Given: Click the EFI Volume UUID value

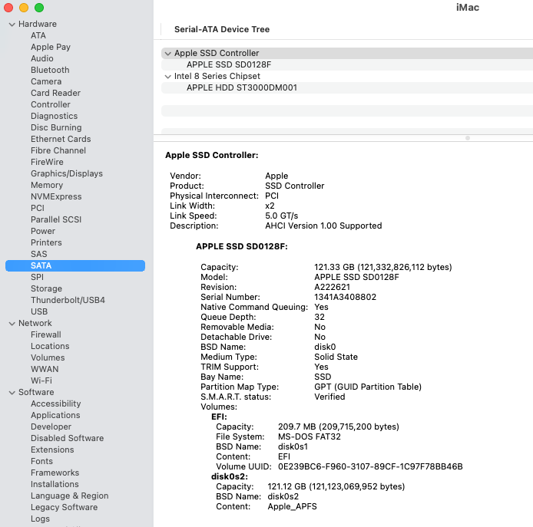Looking at the screenshot, I should coord(370,466).
